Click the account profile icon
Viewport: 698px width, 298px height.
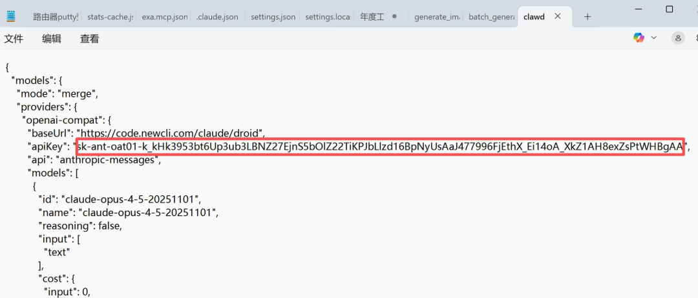pyautogui.click(x=677, y=38)
